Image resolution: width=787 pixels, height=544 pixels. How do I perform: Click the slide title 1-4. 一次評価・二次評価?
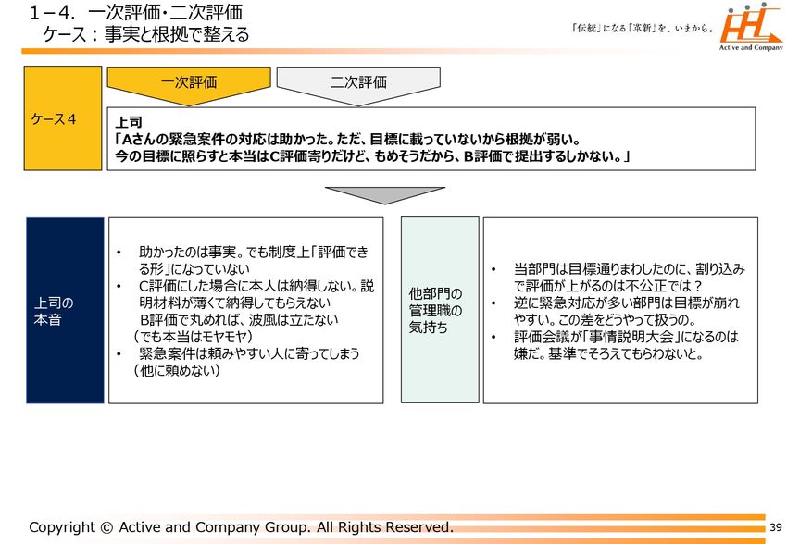(135, 12)
